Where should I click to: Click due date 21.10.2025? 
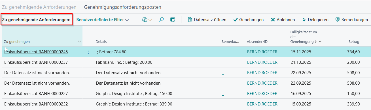click(301, 62)
